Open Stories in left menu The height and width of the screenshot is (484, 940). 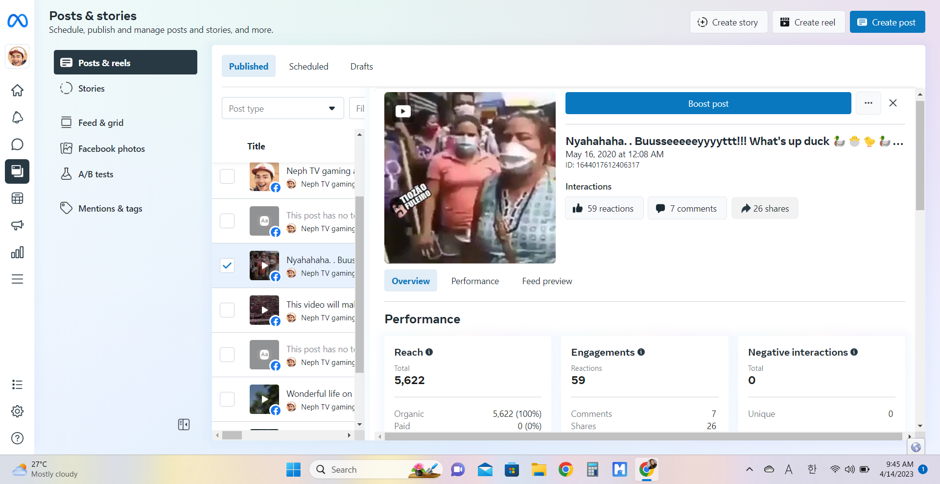(x=125, y=89)
